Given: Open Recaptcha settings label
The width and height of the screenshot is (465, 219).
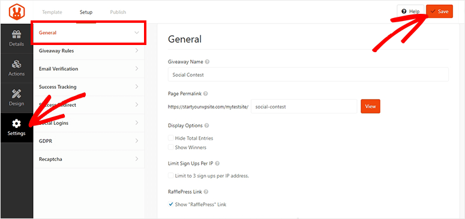Looking at the screenshot, I should 50,160.
